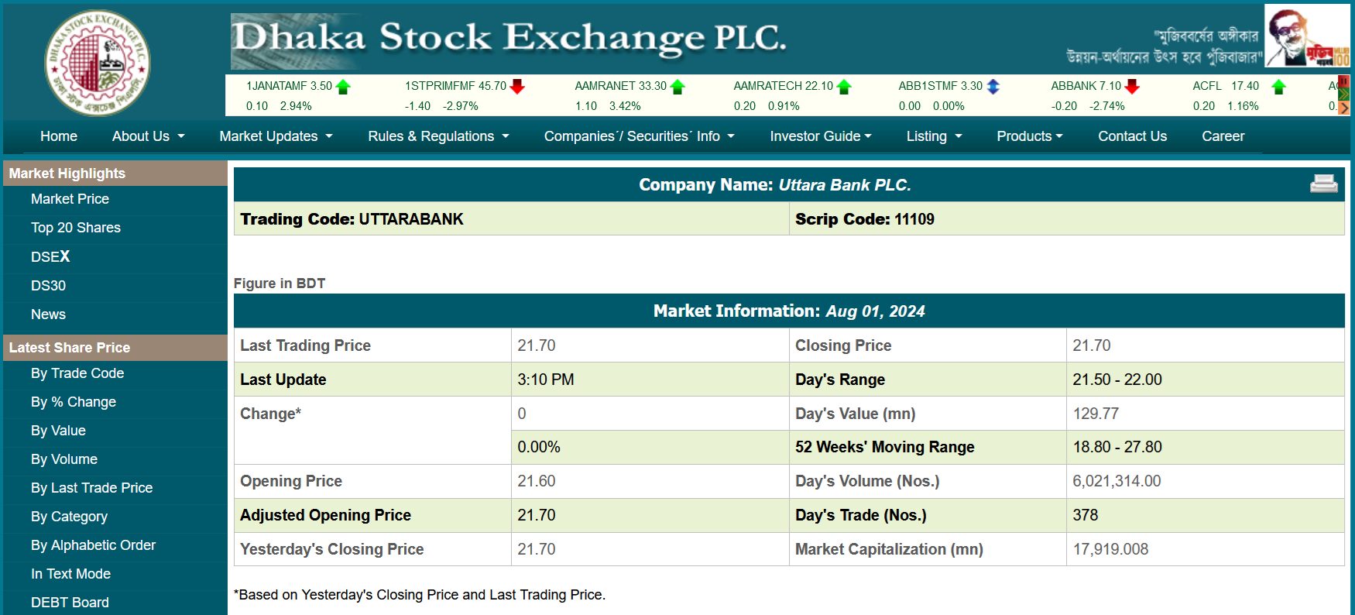This screenshot has width=1355, height=615.
Task: Open Market Price in sidebar
Action: (x=70, y=199)
